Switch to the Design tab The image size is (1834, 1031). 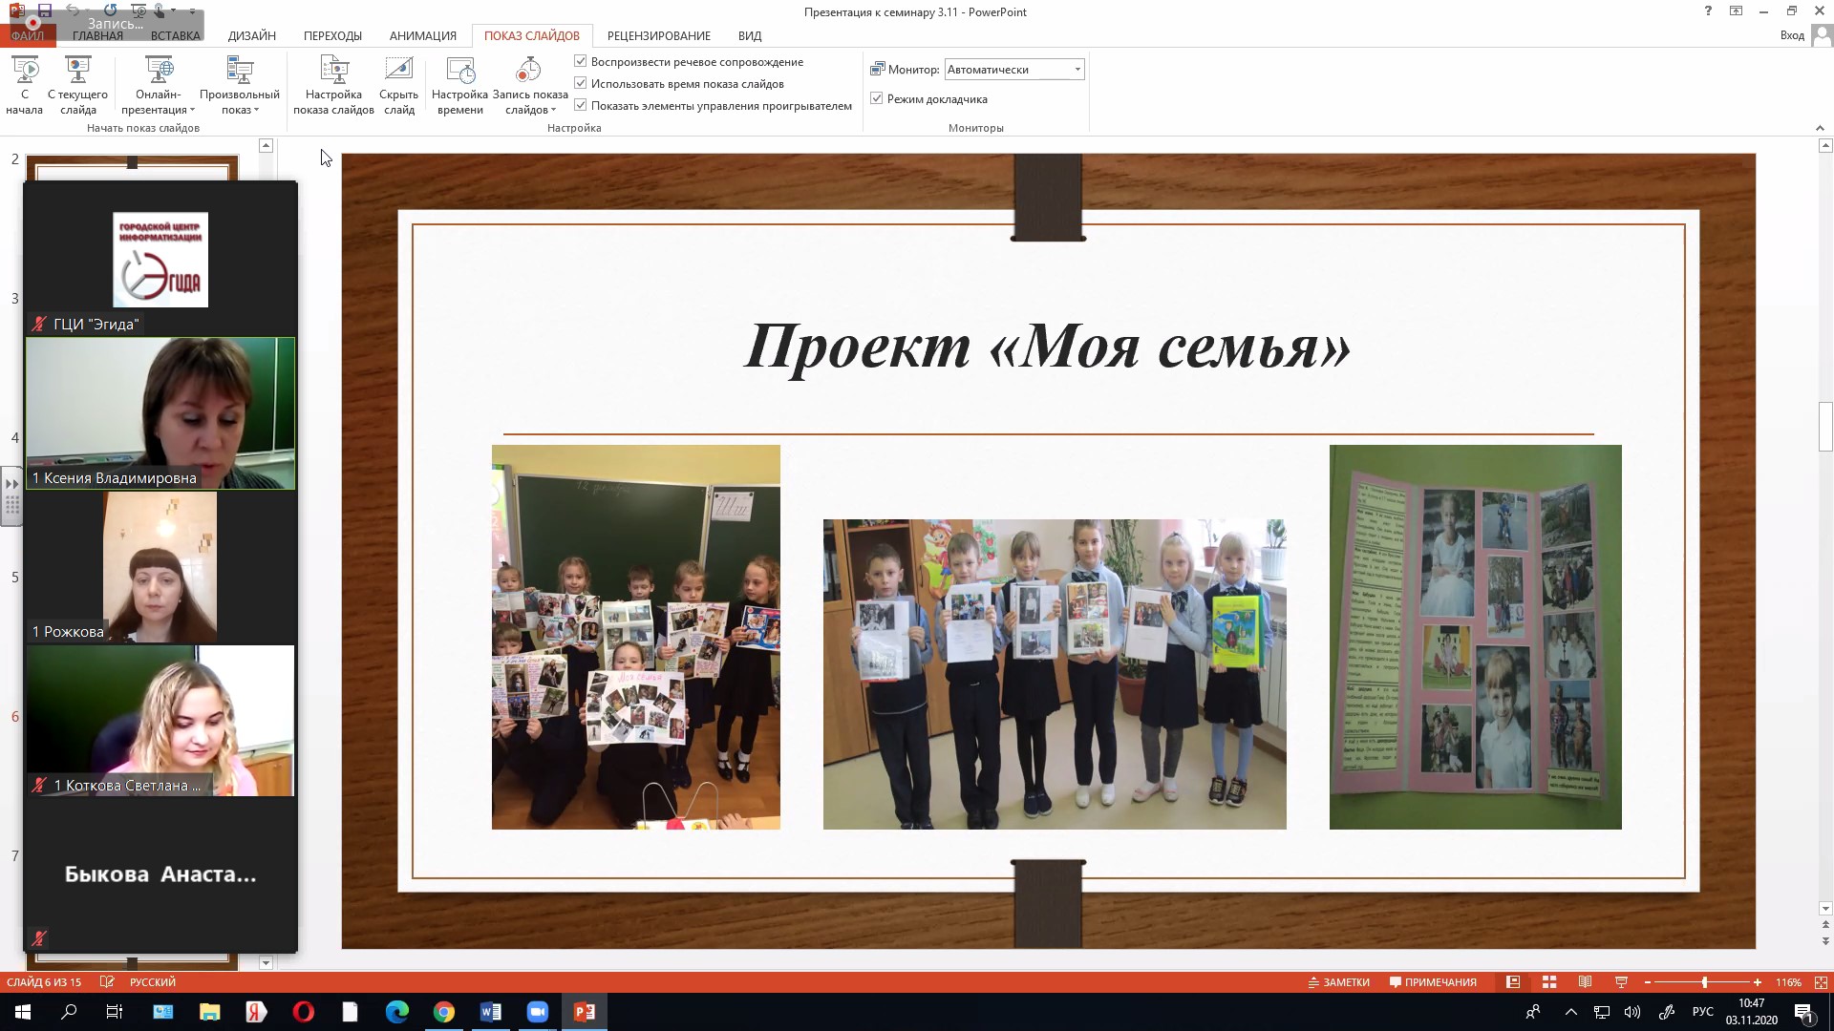[x=252, y=35]
